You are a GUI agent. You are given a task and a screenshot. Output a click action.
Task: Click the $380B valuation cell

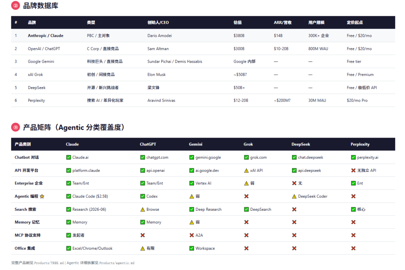239,36
